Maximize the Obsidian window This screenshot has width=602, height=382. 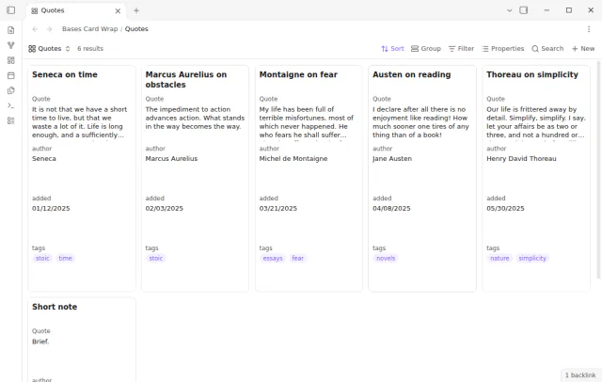click(x=569, y=10)
